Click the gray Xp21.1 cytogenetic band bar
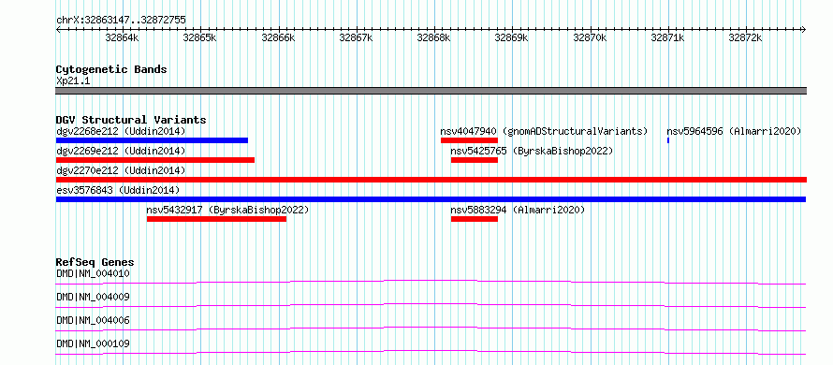 431,91
